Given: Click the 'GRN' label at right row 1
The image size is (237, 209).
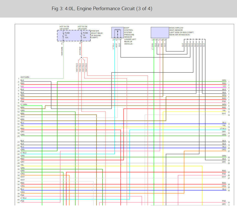Looking at the screenshot, I should (224, 80).
